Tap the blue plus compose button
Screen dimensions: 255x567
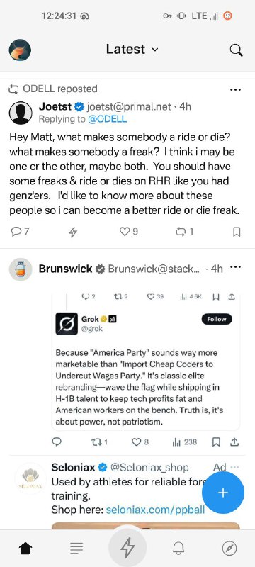pos(223,493)
